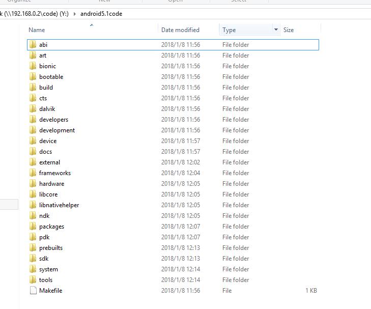This screenshot has width=371, height=309.
Task: Click the folder name external
Action: pyautogui.click(x=50, y=162)
